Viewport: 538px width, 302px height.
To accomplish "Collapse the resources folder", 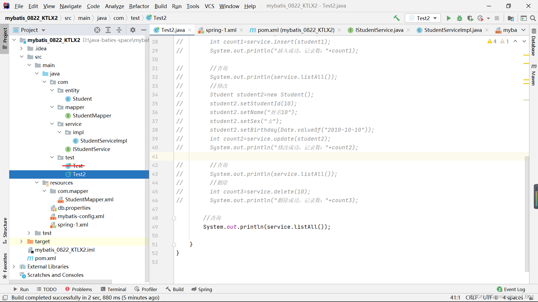I will tap(37, 183).
